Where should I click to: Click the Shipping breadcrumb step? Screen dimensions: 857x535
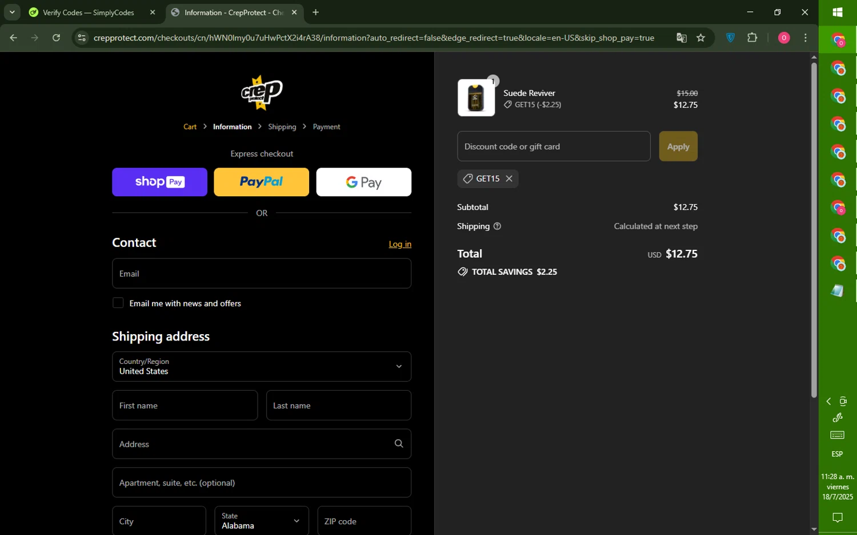pyautogui.click(x=282, y=127)
